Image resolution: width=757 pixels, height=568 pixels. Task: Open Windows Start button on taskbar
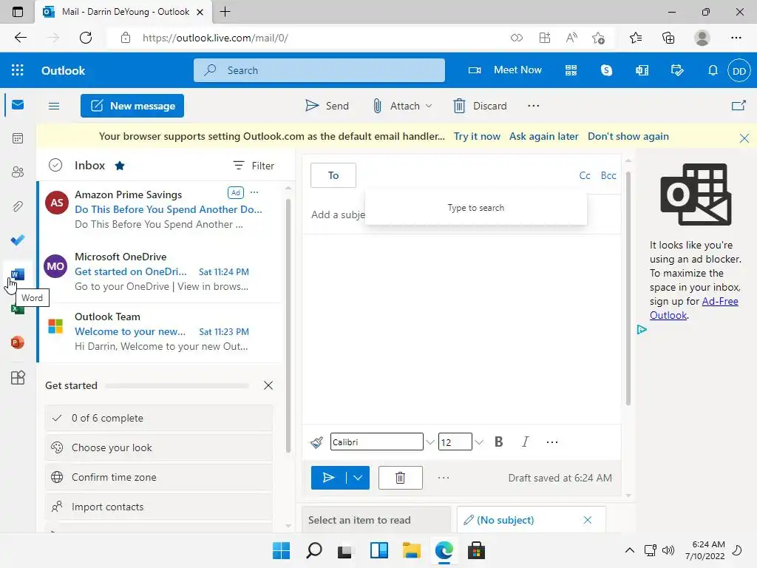point(281,550)
